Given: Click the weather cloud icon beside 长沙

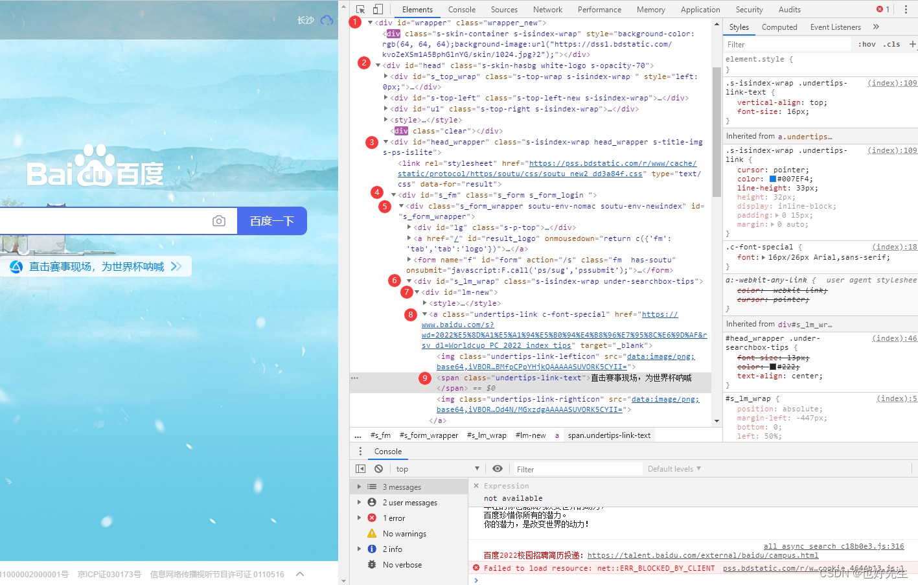Looking at the screenshot, I should coord(327,20).
